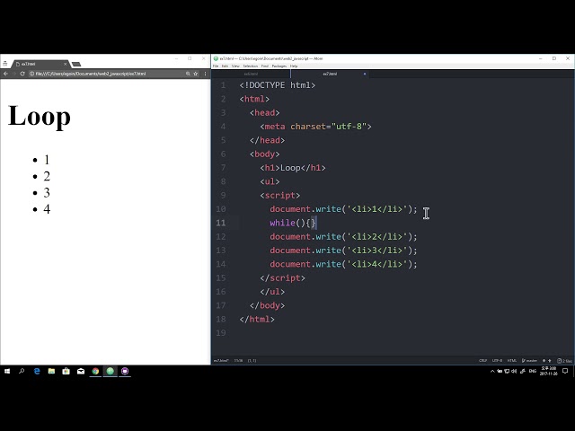
Task: Click the 'while(){}' code on line 11
Action: coord(293,223)
